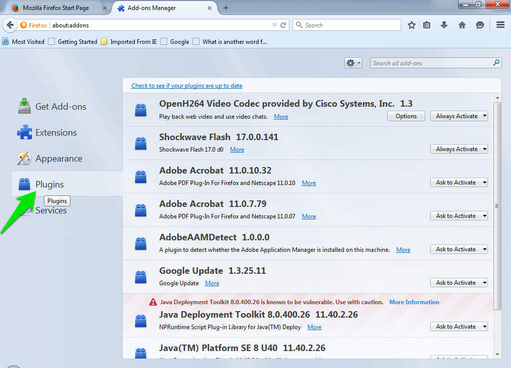The height and width of the screenshot is (368, 511).
Task: Click More Information link for Java warning
Action: (414, 302)
